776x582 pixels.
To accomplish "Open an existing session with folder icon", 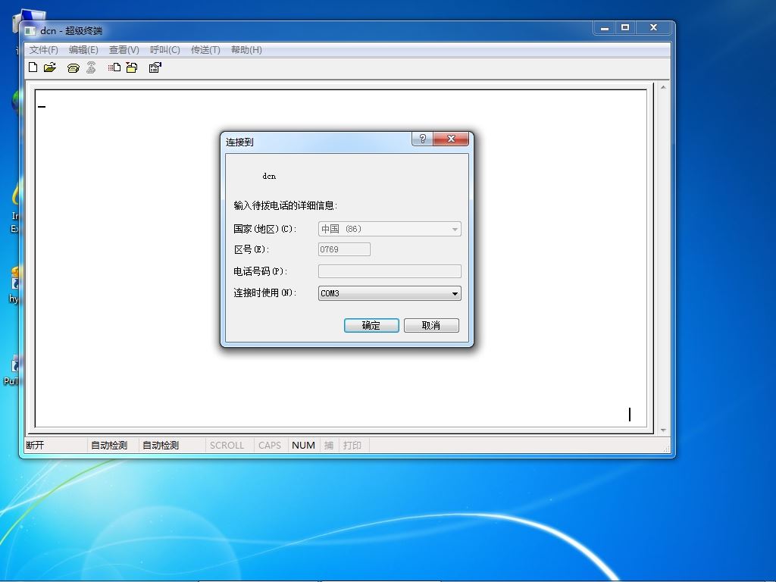I will click(49, 67).
